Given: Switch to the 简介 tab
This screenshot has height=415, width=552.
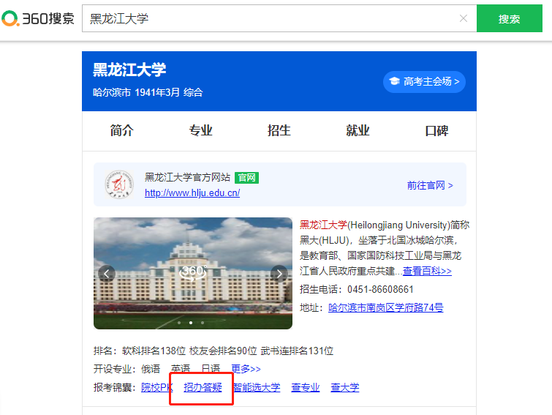Looking at the screenshot, I should point(122,131).
